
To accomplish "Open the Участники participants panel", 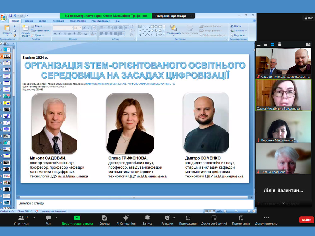I will point(21,220).
